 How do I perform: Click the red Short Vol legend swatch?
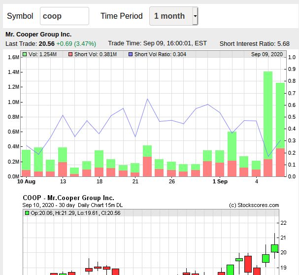coord(70,54)
